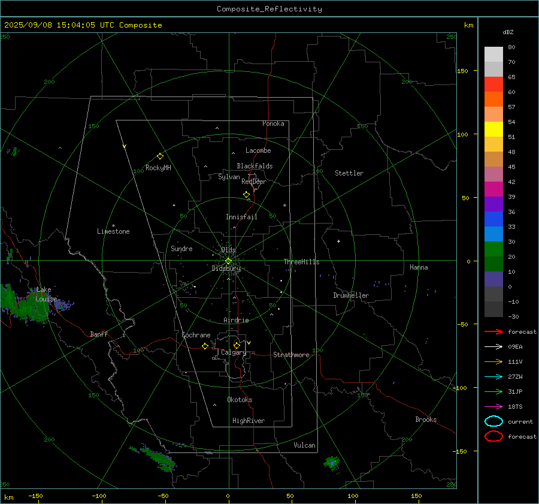The image size is (539, 504).
Task: Click the Innisfail label
Action: [x=241, y=217]
